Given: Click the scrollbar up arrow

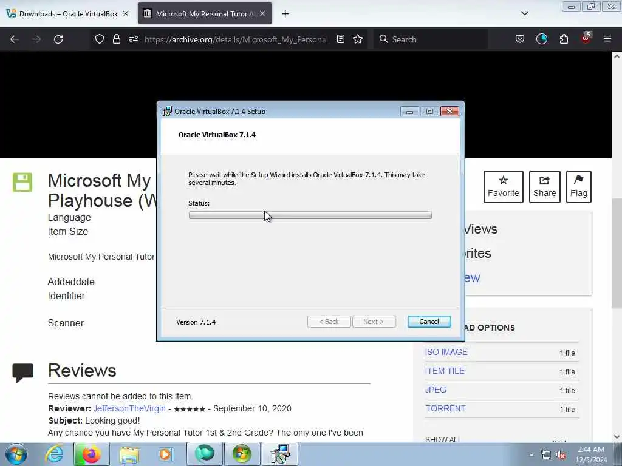Looking at the screenshot, I should (617, 56).
